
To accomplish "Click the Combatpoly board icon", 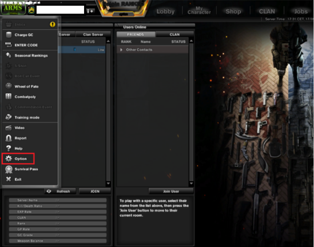I will 9,96.
